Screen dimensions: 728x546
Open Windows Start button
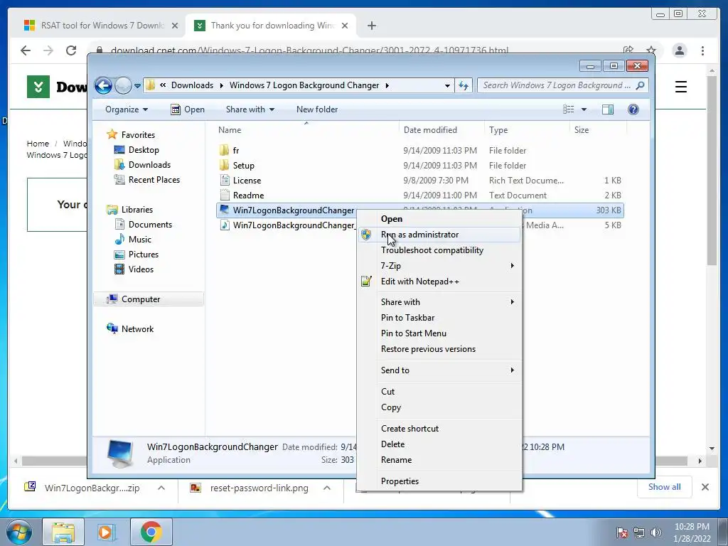pyautogui.click(x=18, y=532)
